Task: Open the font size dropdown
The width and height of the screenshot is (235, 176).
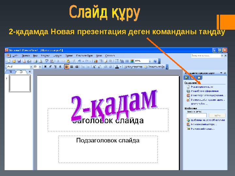Action: [40, 67]
